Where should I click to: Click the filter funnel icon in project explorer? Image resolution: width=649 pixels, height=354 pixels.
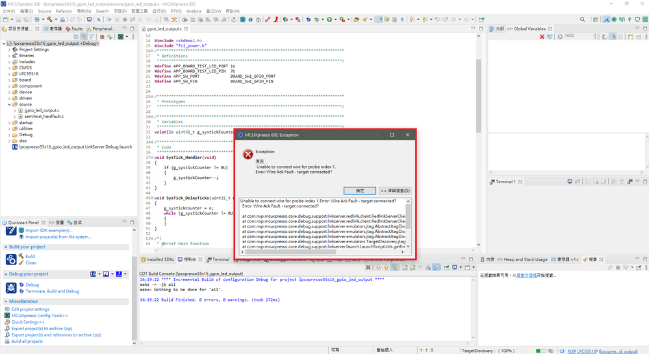pos(91,37)
